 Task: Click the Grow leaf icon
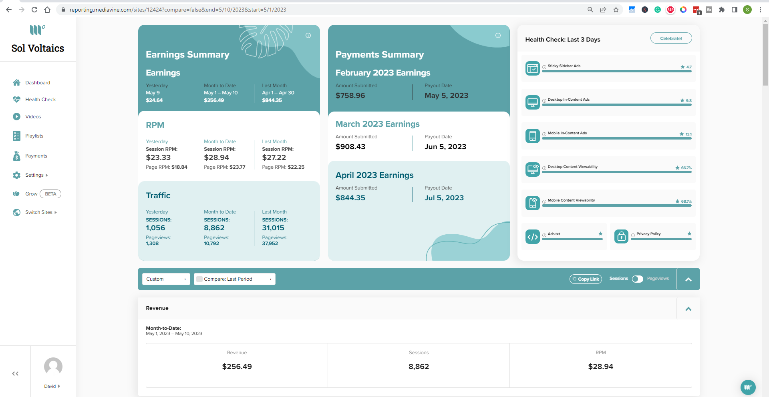16,194
